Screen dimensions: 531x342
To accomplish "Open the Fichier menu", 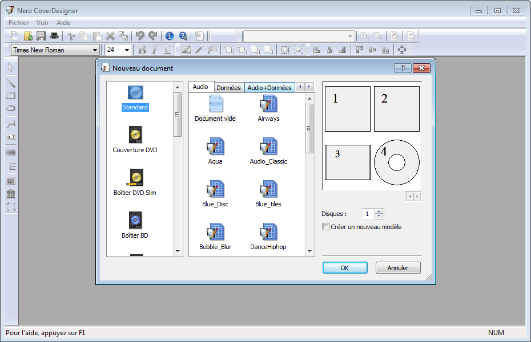I will [x=18, y=23].
